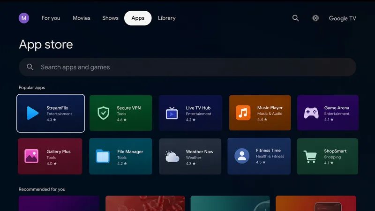Click the App store page title
The width and height of the screenshot is (375, 211).
(x=46, y=45)
